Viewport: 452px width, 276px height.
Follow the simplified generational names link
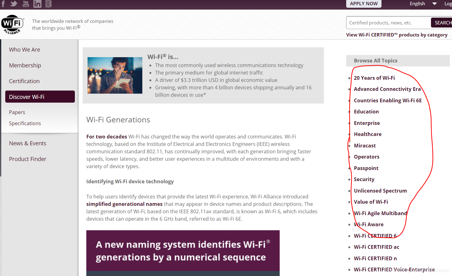click(x=124, y=204)
